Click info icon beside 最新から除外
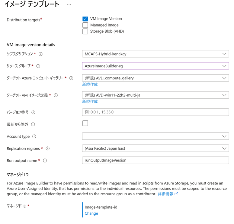 point(33,124)
